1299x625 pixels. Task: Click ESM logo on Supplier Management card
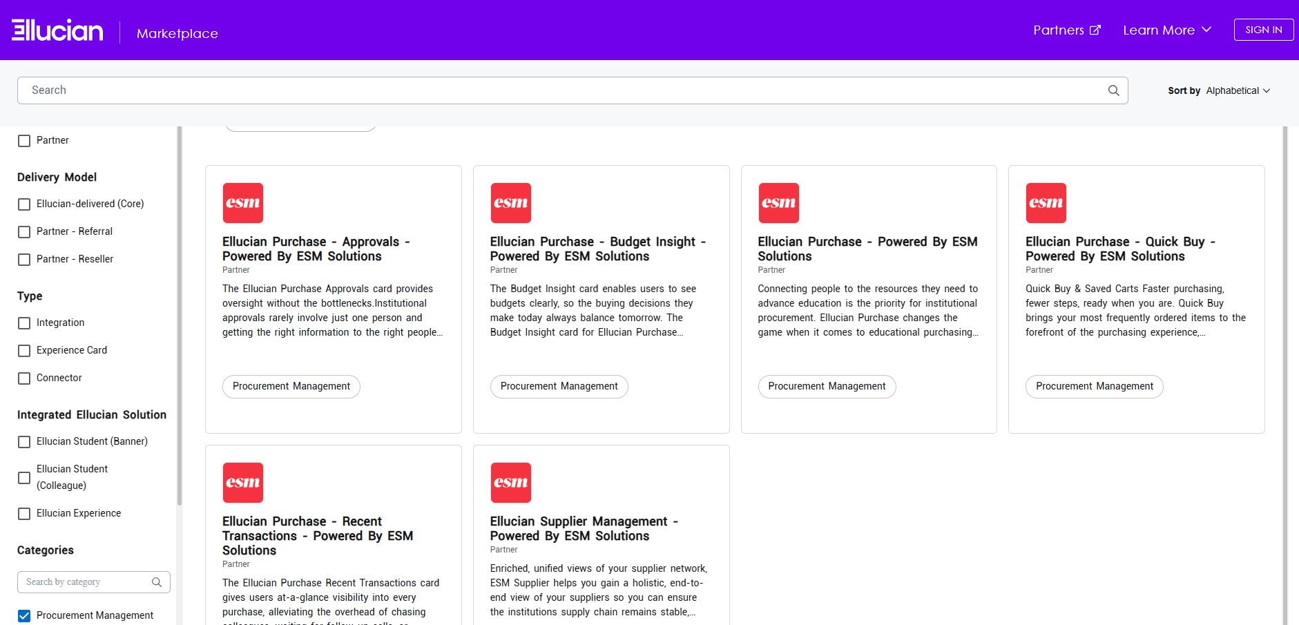point(511,483)
